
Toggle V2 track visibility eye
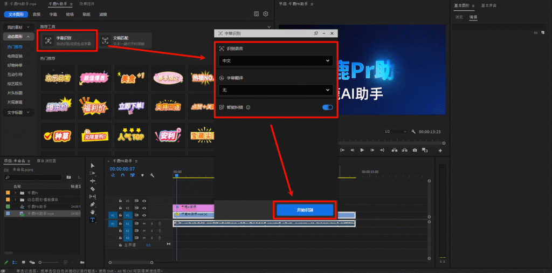pyautogui.click(x=144, y=208)
